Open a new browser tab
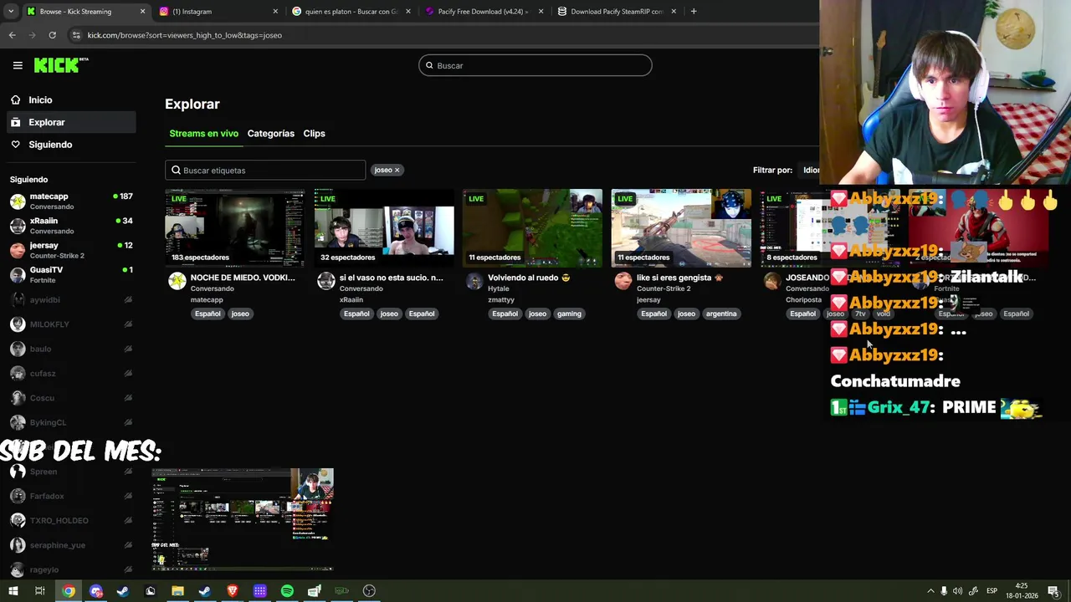 tap(694, 12)
